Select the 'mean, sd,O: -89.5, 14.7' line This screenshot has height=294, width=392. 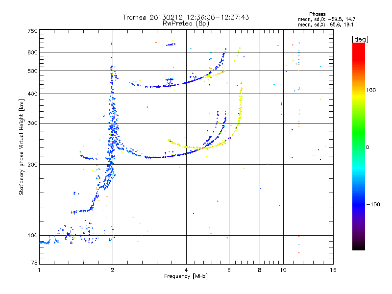(326, 19)
